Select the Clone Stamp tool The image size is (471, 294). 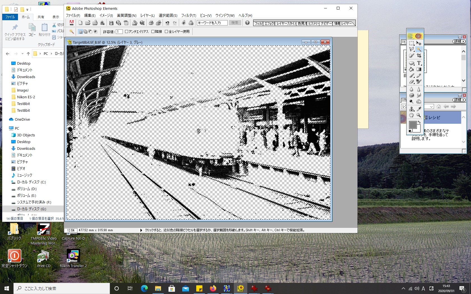pyautogui.click(x=411, y=109)
